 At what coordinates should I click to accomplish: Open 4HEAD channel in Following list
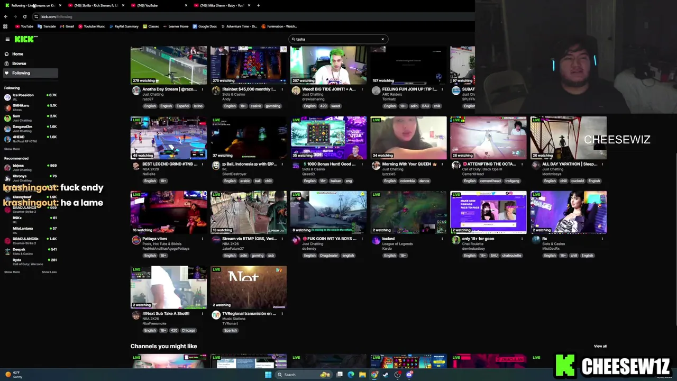(x=30, y=138)
